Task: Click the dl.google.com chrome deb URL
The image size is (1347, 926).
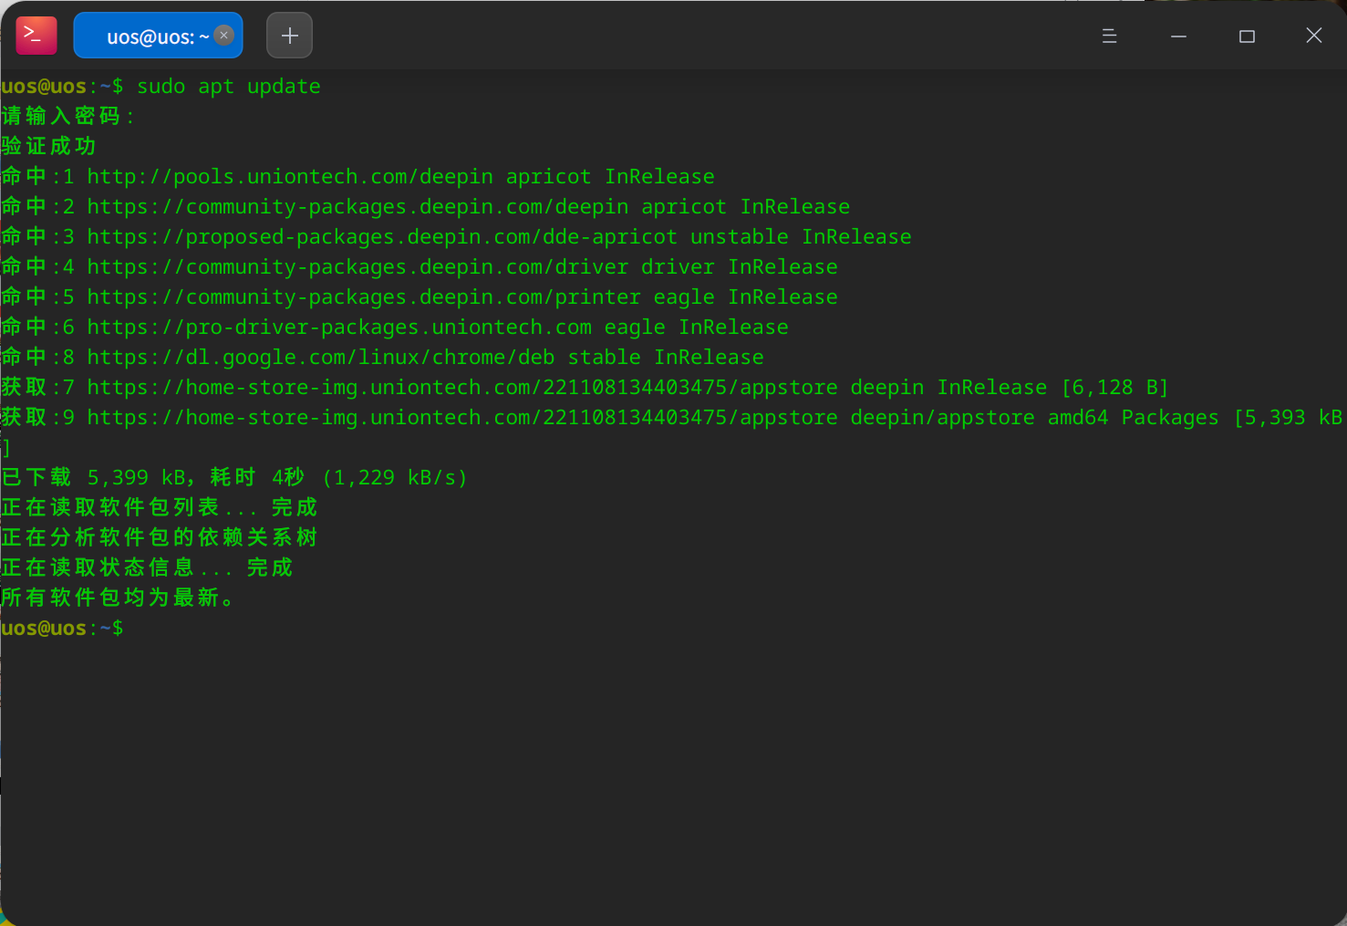Action: 321,358
